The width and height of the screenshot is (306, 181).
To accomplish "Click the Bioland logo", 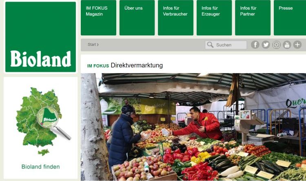I will coord(40,37).
